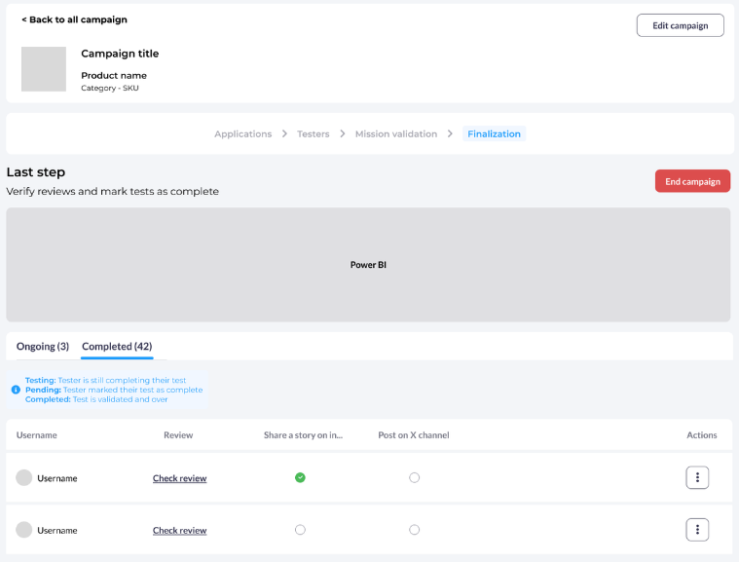This screenshot has width=739, height=562.
Task: Click the Edit campaign button
Action: (680, 25)
